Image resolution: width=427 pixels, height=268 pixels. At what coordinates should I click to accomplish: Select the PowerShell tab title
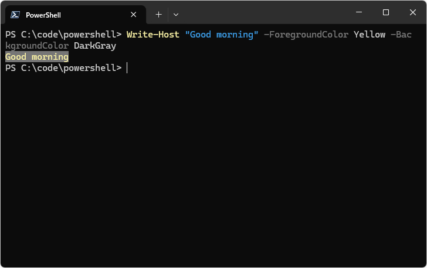pyautogui.click(x=43, y=15)
